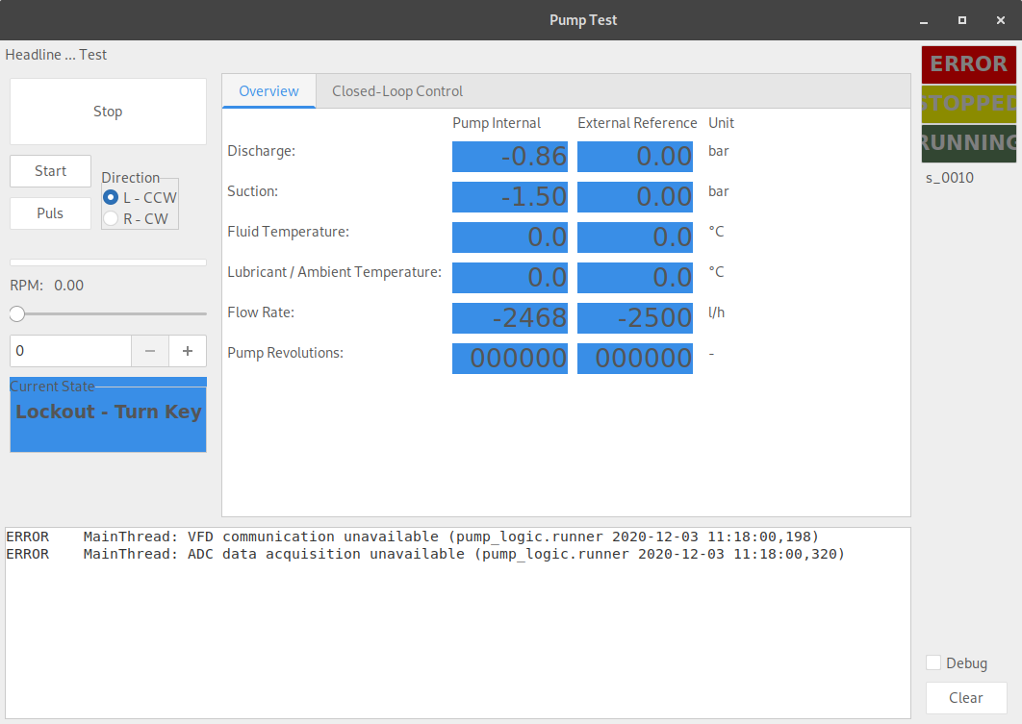Image resolution: width=1022 pixels, height=724 pixels.
Task: Click the Suction Pump Internal value -1.50
Action: point(510,197)
